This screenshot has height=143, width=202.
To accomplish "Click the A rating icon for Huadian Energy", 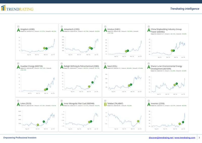I will coord(18,67).
